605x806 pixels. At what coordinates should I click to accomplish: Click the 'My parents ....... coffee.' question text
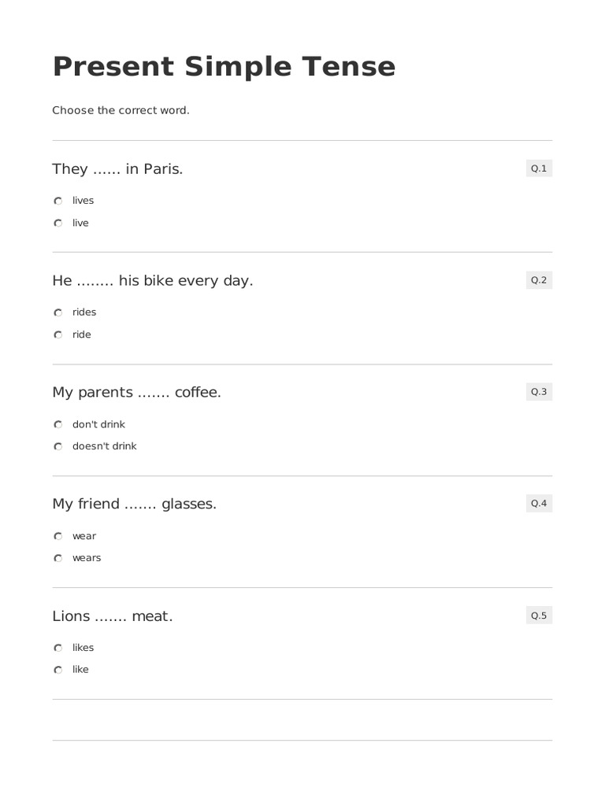pos(136,392)
